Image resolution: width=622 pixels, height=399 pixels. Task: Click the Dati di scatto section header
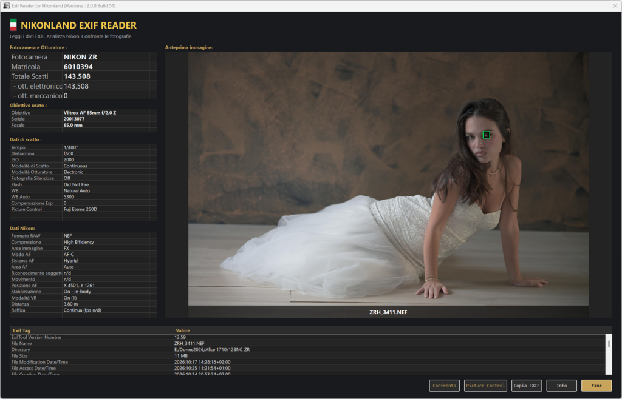[26, 139]
